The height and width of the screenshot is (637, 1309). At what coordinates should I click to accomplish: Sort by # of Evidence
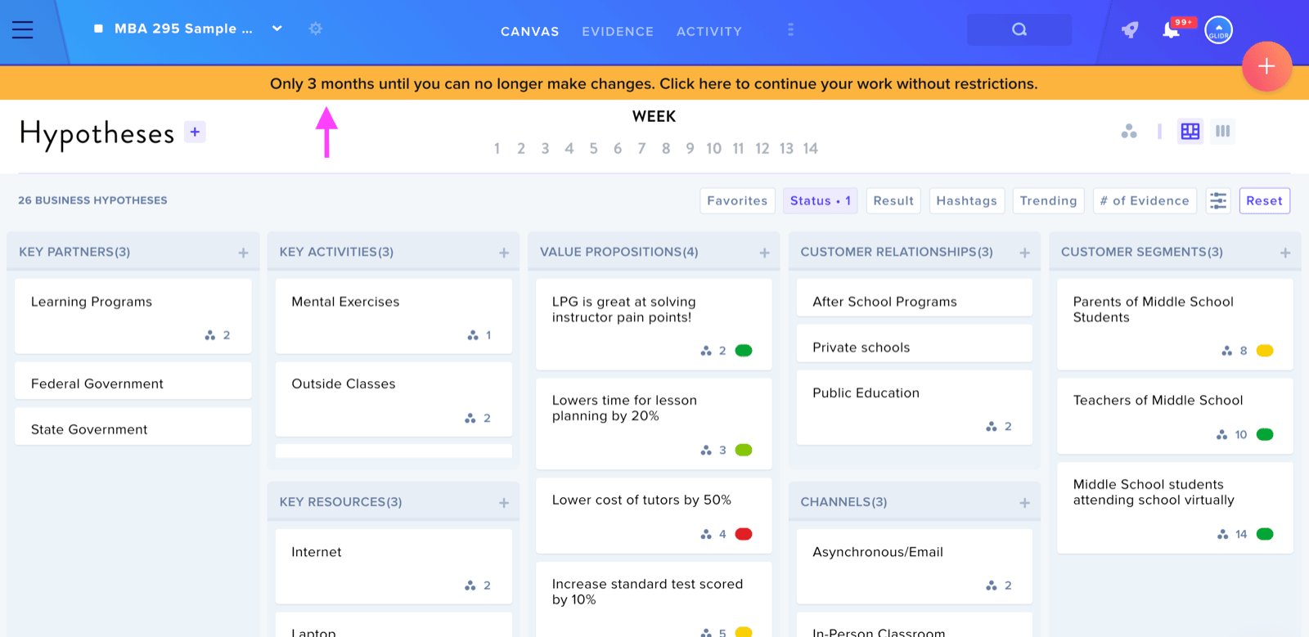click(x=1145, y=200)
